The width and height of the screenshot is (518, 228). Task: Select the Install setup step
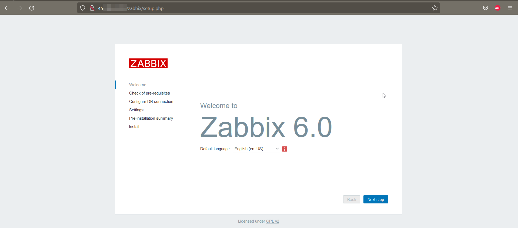(x=134, y=127)
